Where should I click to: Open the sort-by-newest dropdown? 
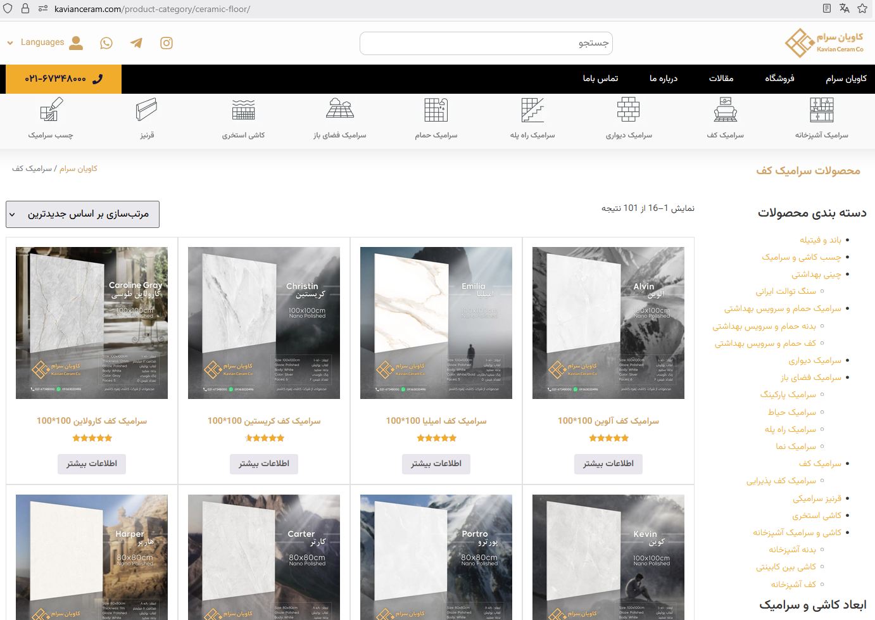(x=82, y=214)
